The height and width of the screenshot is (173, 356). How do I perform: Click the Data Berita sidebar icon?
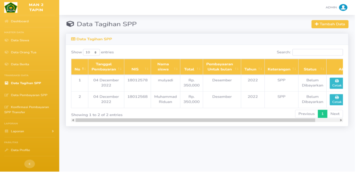coord(6,64)
